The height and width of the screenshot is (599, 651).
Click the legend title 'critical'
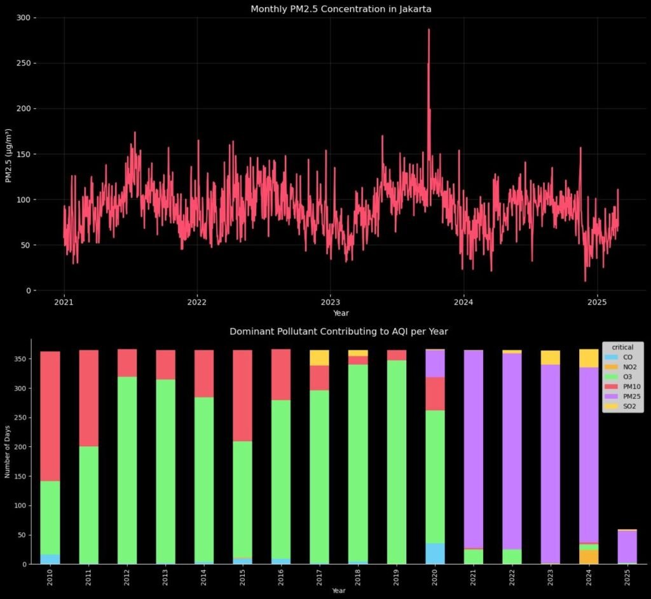click(622, 347)
